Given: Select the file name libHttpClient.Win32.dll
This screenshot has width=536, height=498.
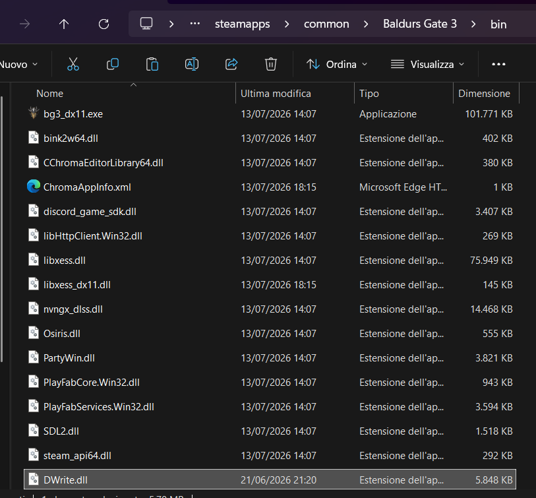Looking at the screenshot, I should (93, 236).
